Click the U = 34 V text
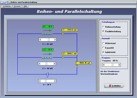 [x=47, y=85]
